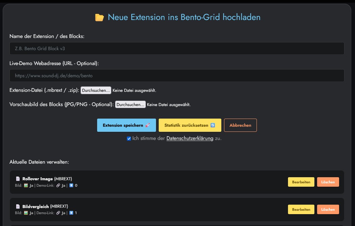Screen dimensions: 355x226
Task: Click the download counter icon in Bildvergleich row
Action: click(x=71, y=213)
